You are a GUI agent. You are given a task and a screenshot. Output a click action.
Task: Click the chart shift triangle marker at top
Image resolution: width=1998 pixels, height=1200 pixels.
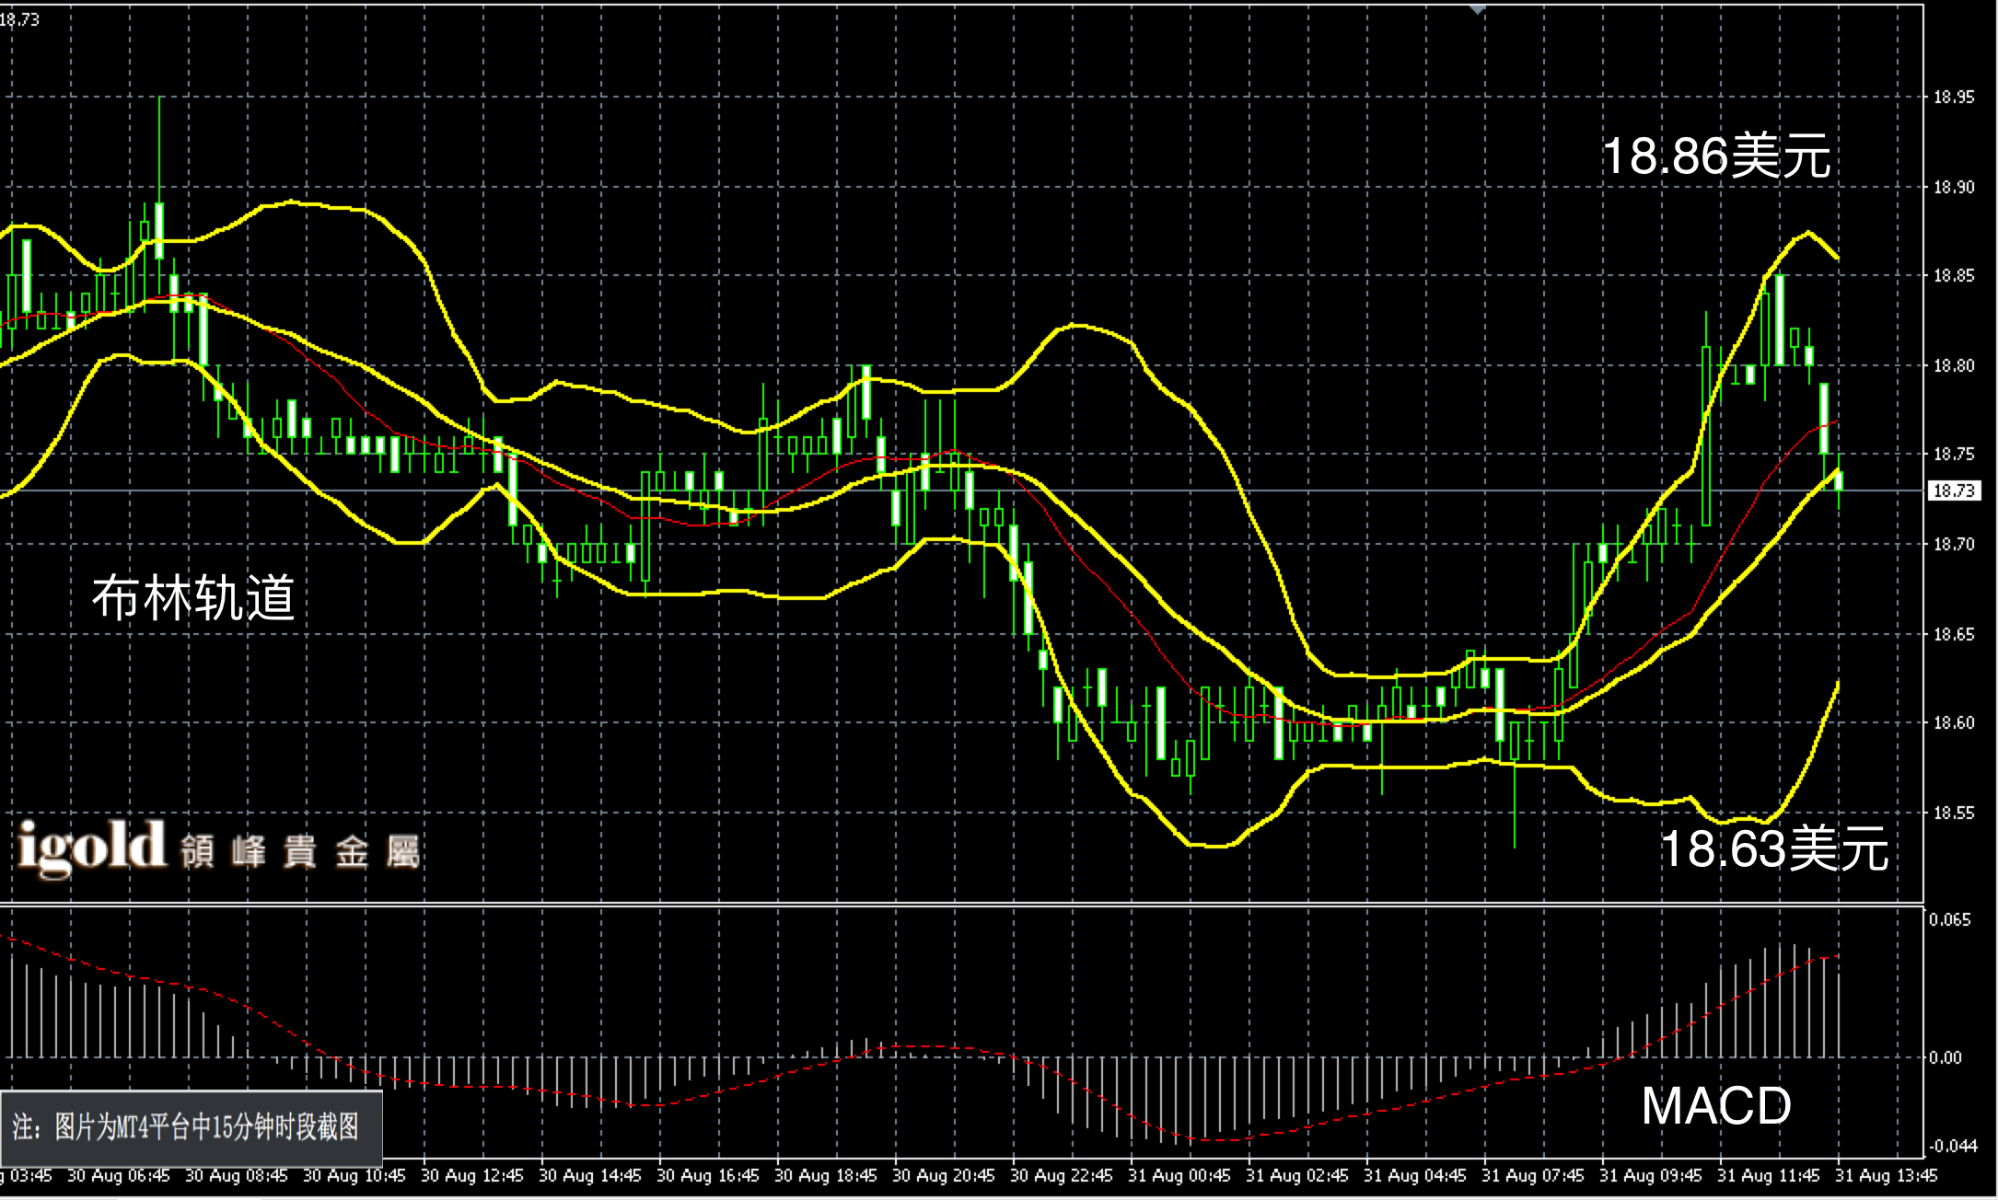[1477, 9]
